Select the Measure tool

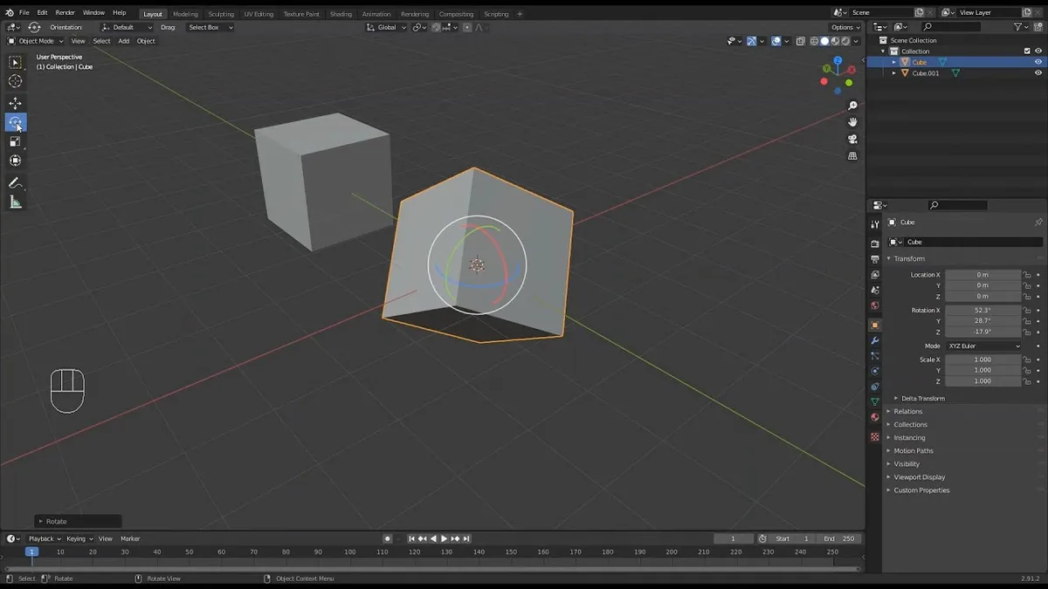tap(16, 202)
